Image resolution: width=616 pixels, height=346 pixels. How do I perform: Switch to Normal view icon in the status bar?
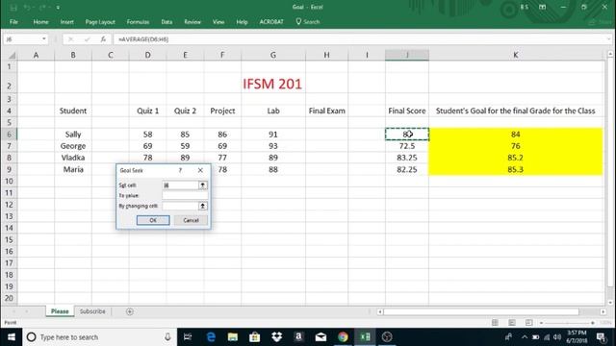[495, 323]
